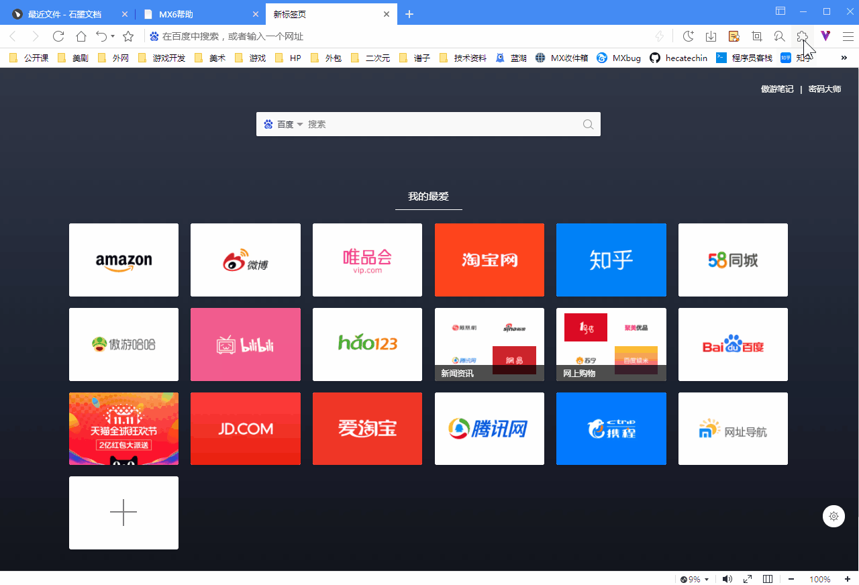
Task: Click the purple Violet V icon
Action: (x=825, y=36)
